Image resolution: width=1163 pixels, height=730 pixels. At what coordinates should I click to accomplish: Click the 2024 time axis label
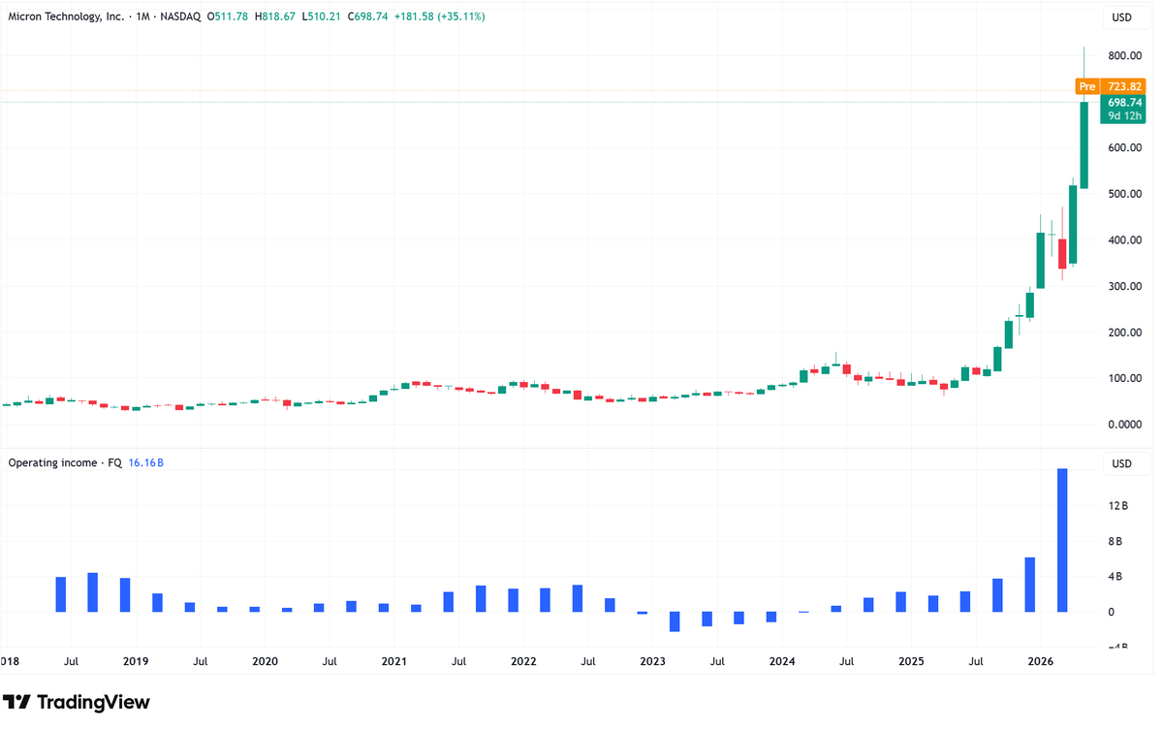coord(782,661)
